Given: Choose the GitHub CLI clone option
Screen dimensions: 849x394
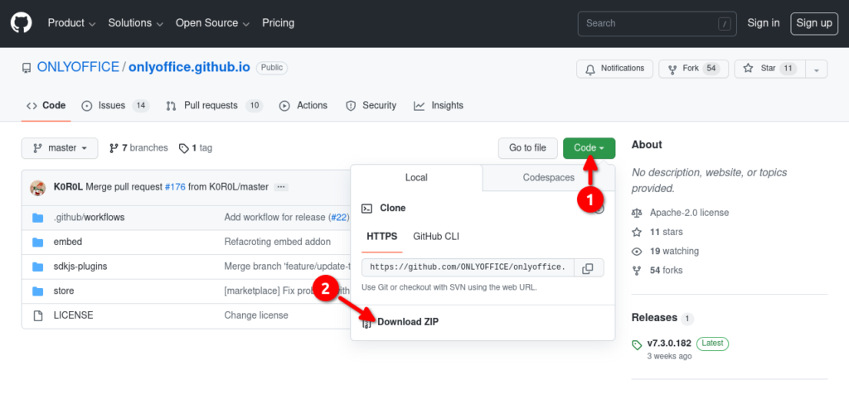Looking at the screenshot, I should 436,236.
